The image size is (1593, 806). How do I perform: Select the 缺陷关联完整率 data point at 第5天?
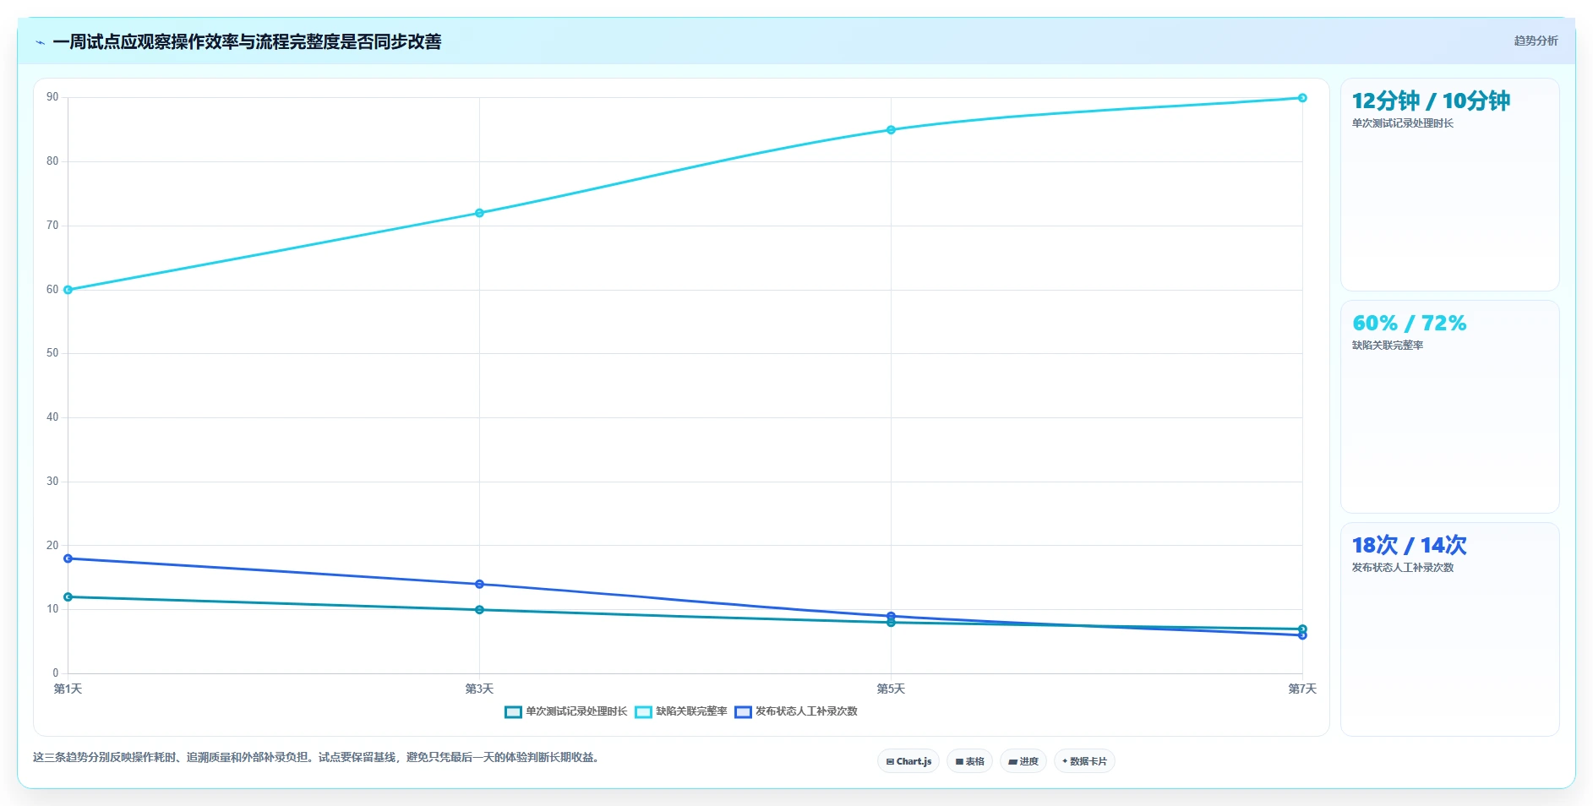891,130
